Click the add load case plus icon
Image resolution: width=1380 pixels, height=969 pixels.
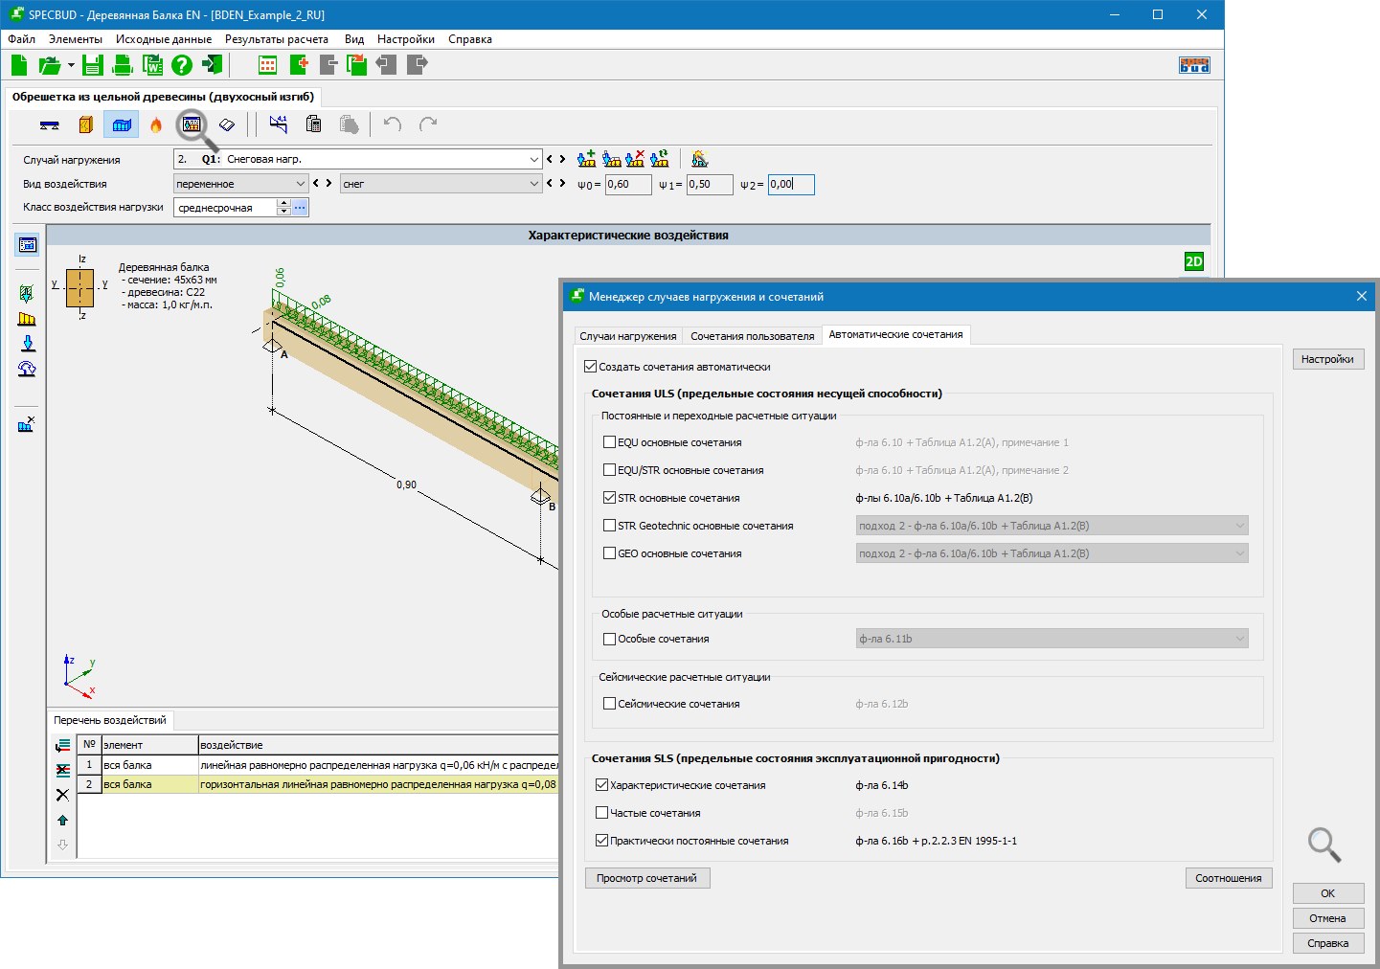coord(587,159)
